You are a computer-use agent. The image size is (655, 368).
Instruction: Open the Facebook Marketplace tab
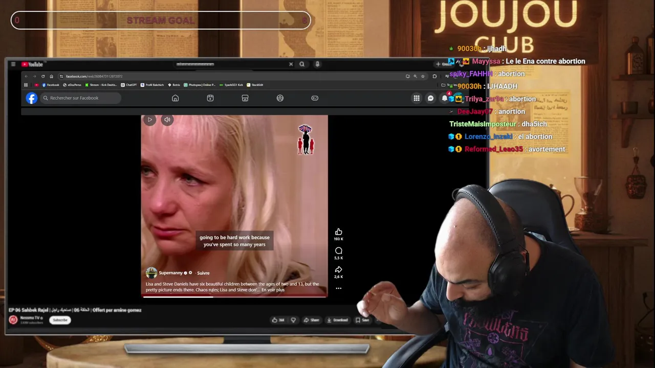[x=245, y=98]
